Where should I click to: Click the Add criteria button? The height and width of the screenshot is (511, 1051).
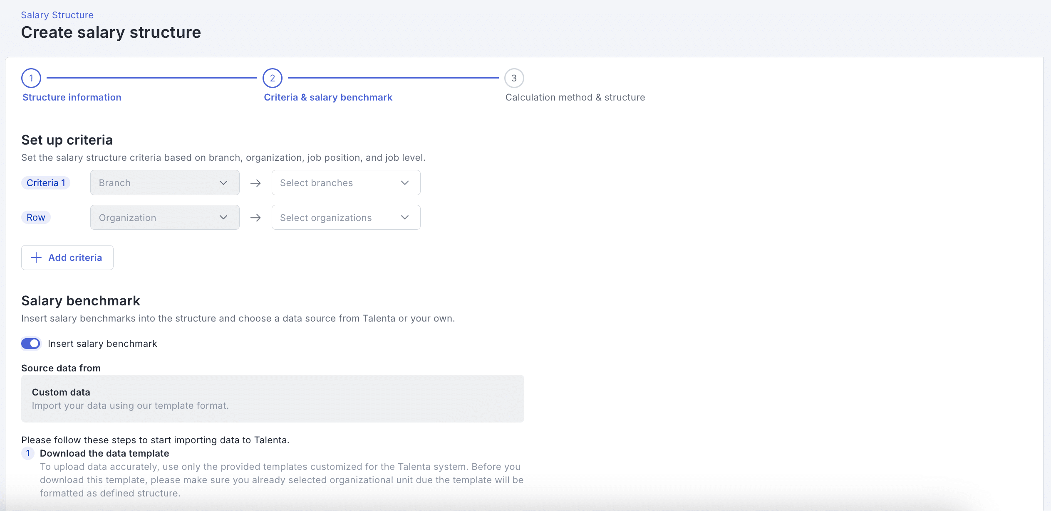67,258
